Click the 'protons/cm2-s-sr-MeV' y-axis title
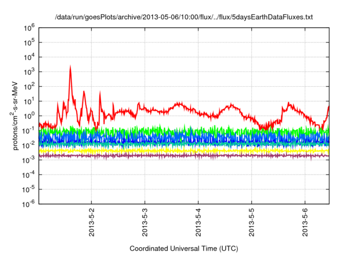 click(x=15, y=116)
